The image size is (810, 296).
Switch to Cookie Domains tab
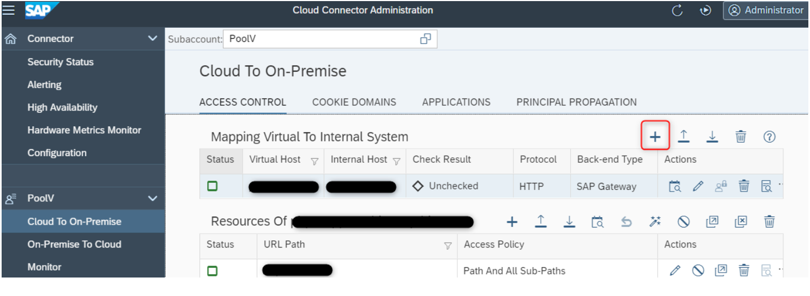pyautogui.click(x=354, y=102)
